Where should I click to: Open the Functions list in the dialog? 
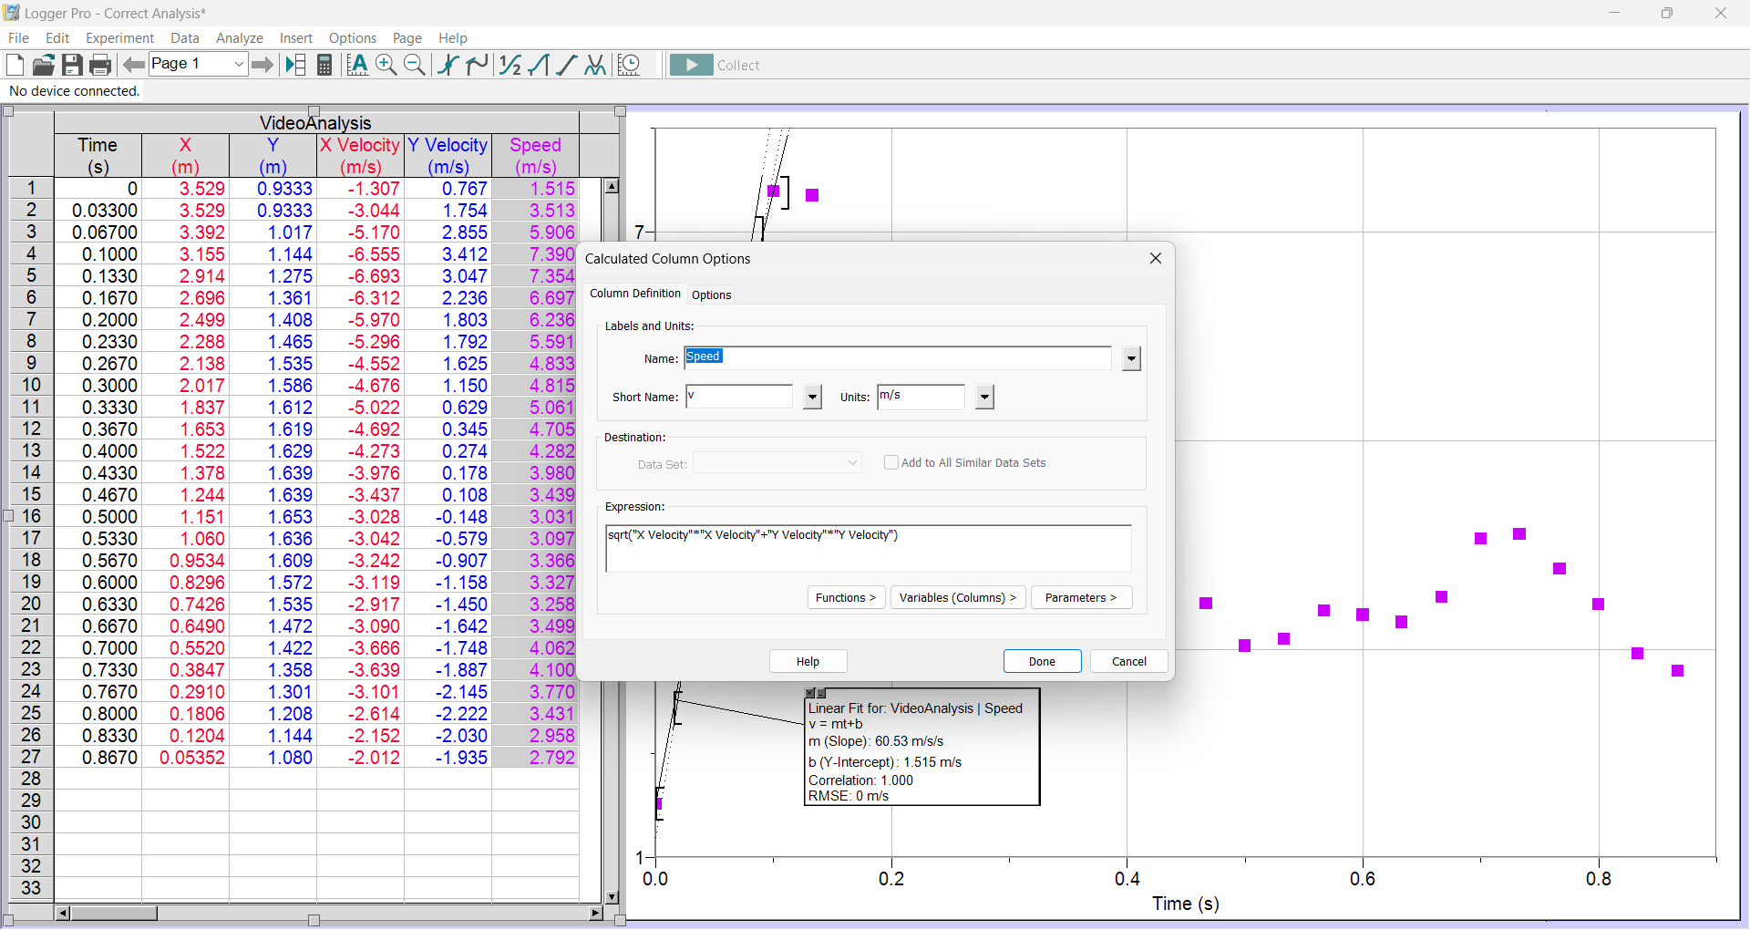(x=845, y=597)
